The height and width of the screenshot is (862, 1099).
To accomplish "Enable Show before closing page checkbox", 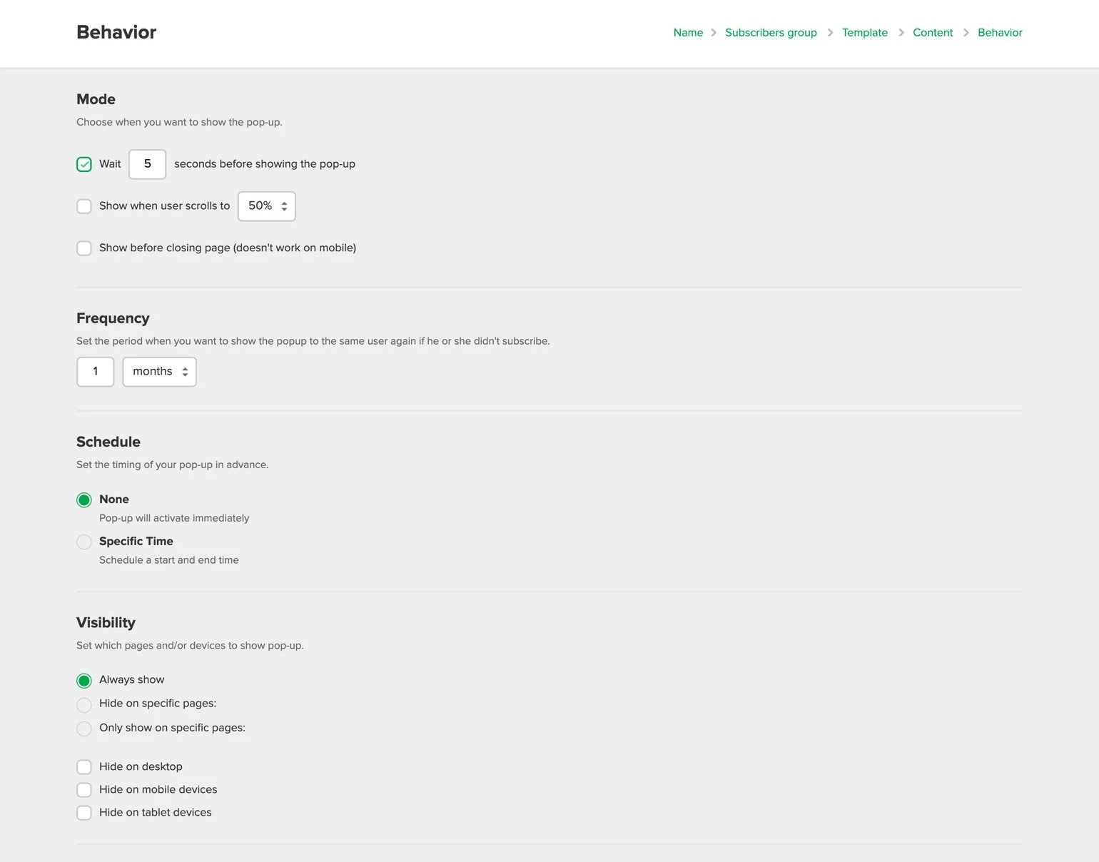I will (x=84, y=248).
